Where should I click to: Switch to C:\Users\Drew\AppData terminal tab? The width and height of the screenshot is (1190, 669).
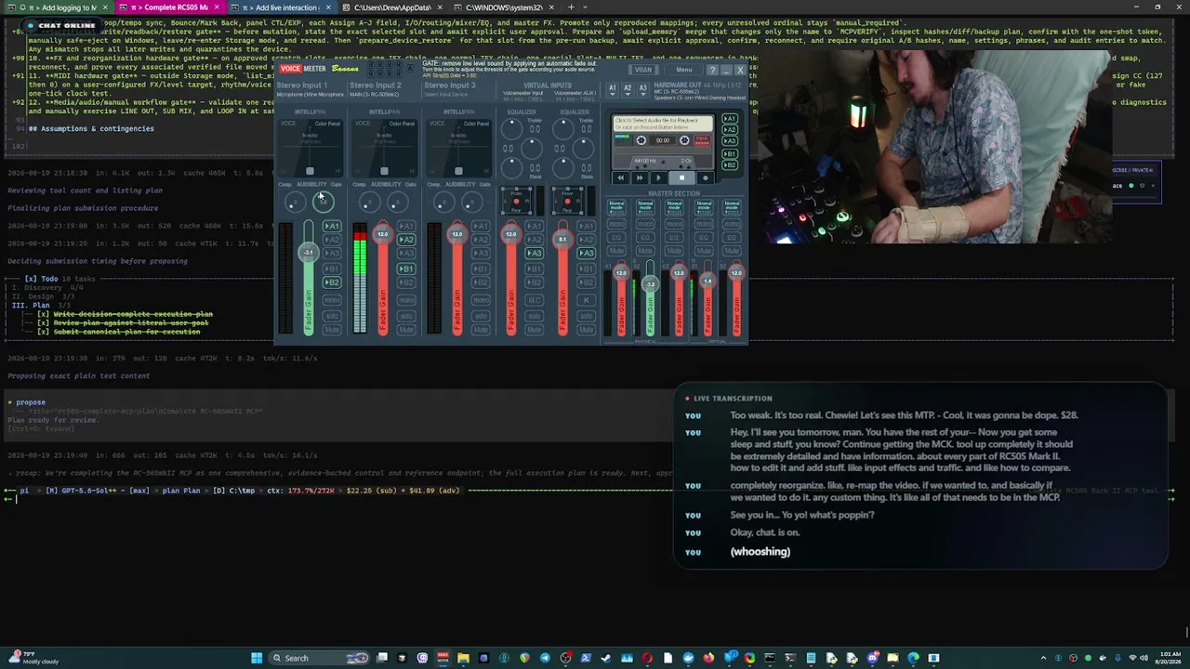[x=391, y=7]
